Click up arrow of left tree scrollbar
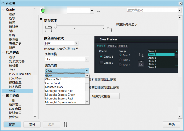The image size is (184, 131). (x=35, y=9)
